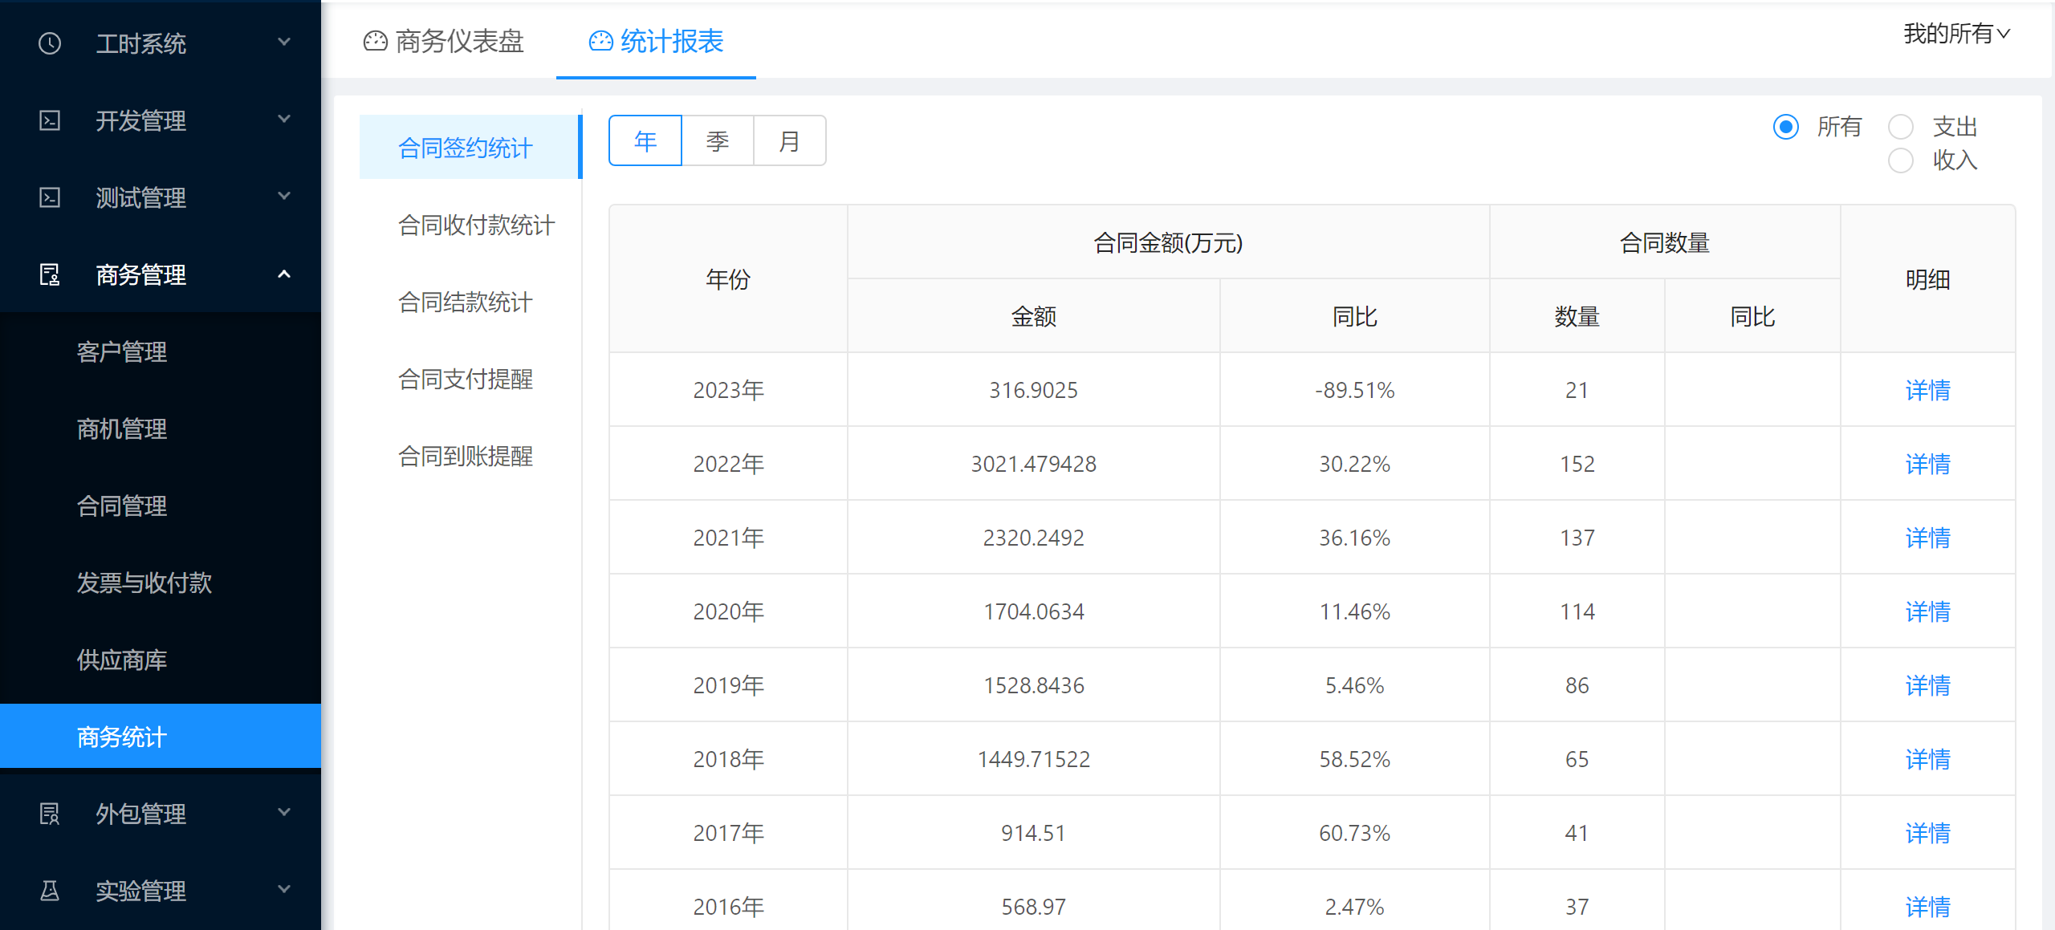Expand the 外包管理 menu chevron
Screen dimensions: 2055x930
pyautogui.click(x=283, y=812)
